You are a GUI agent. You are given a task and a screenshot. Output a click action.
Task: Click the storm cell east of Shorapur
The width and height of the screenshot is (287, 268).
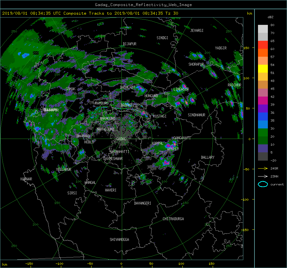point(213,74)
